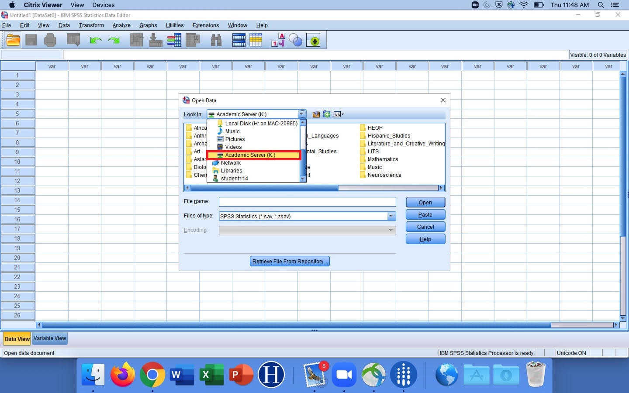Click the Open data document folder icon

[x=13, y=41]
